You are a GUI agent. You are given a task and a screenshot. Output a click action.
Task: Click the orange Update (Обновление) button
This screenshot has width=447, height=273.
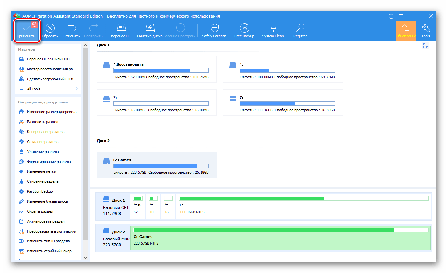[x=406, y=31]
